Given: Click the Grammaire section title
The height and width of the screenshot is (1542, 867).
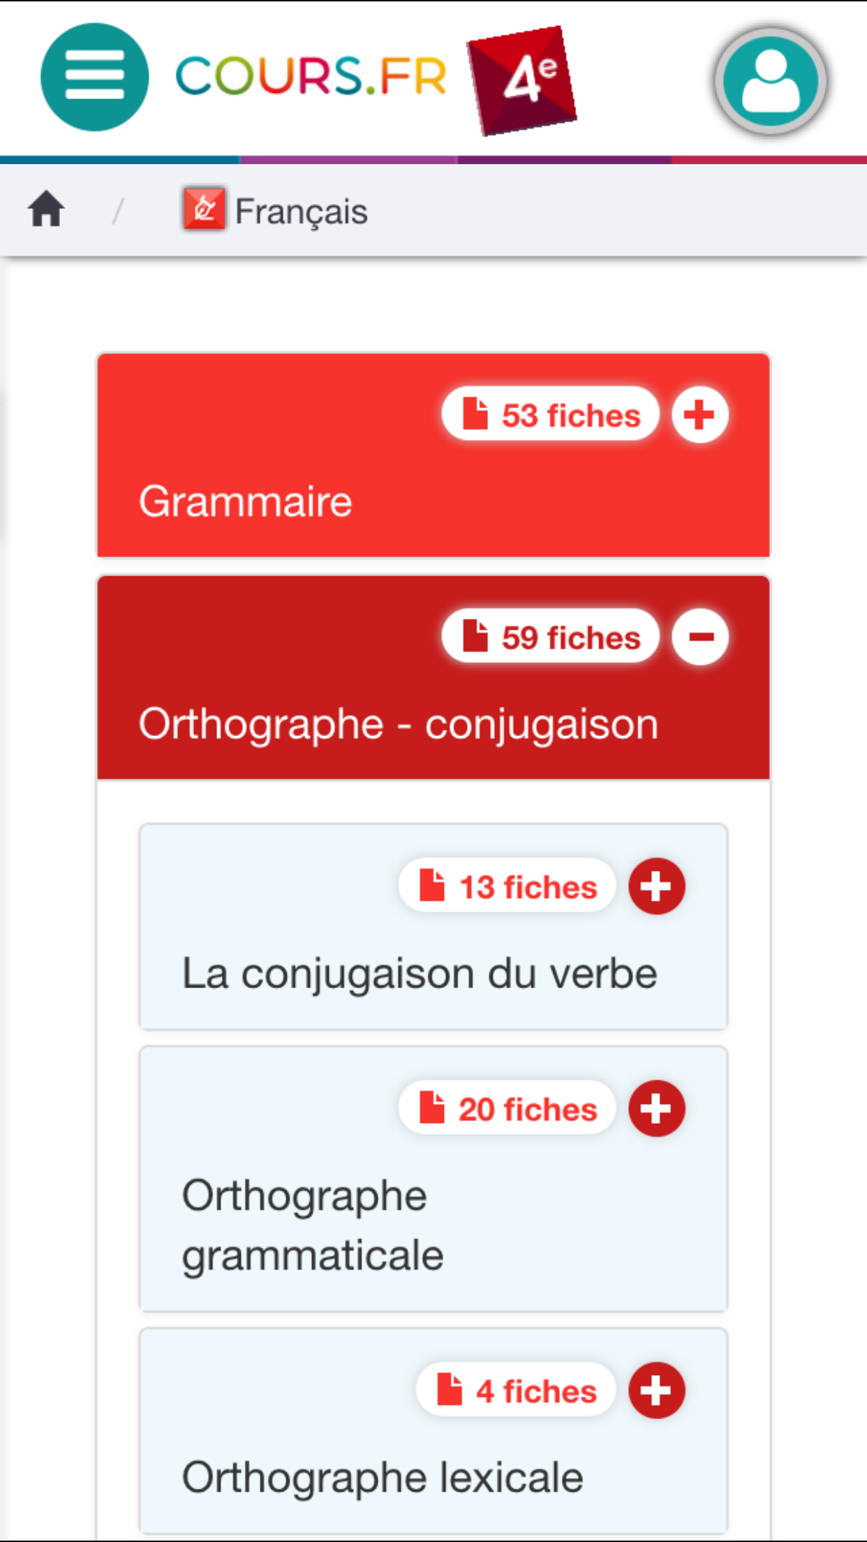Looking at the screenshot, I should click(246, 501).
